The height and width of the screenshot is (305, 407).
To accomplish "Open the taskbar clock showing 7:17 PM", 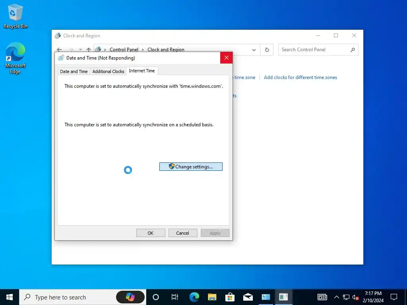I will click(373, 297).
